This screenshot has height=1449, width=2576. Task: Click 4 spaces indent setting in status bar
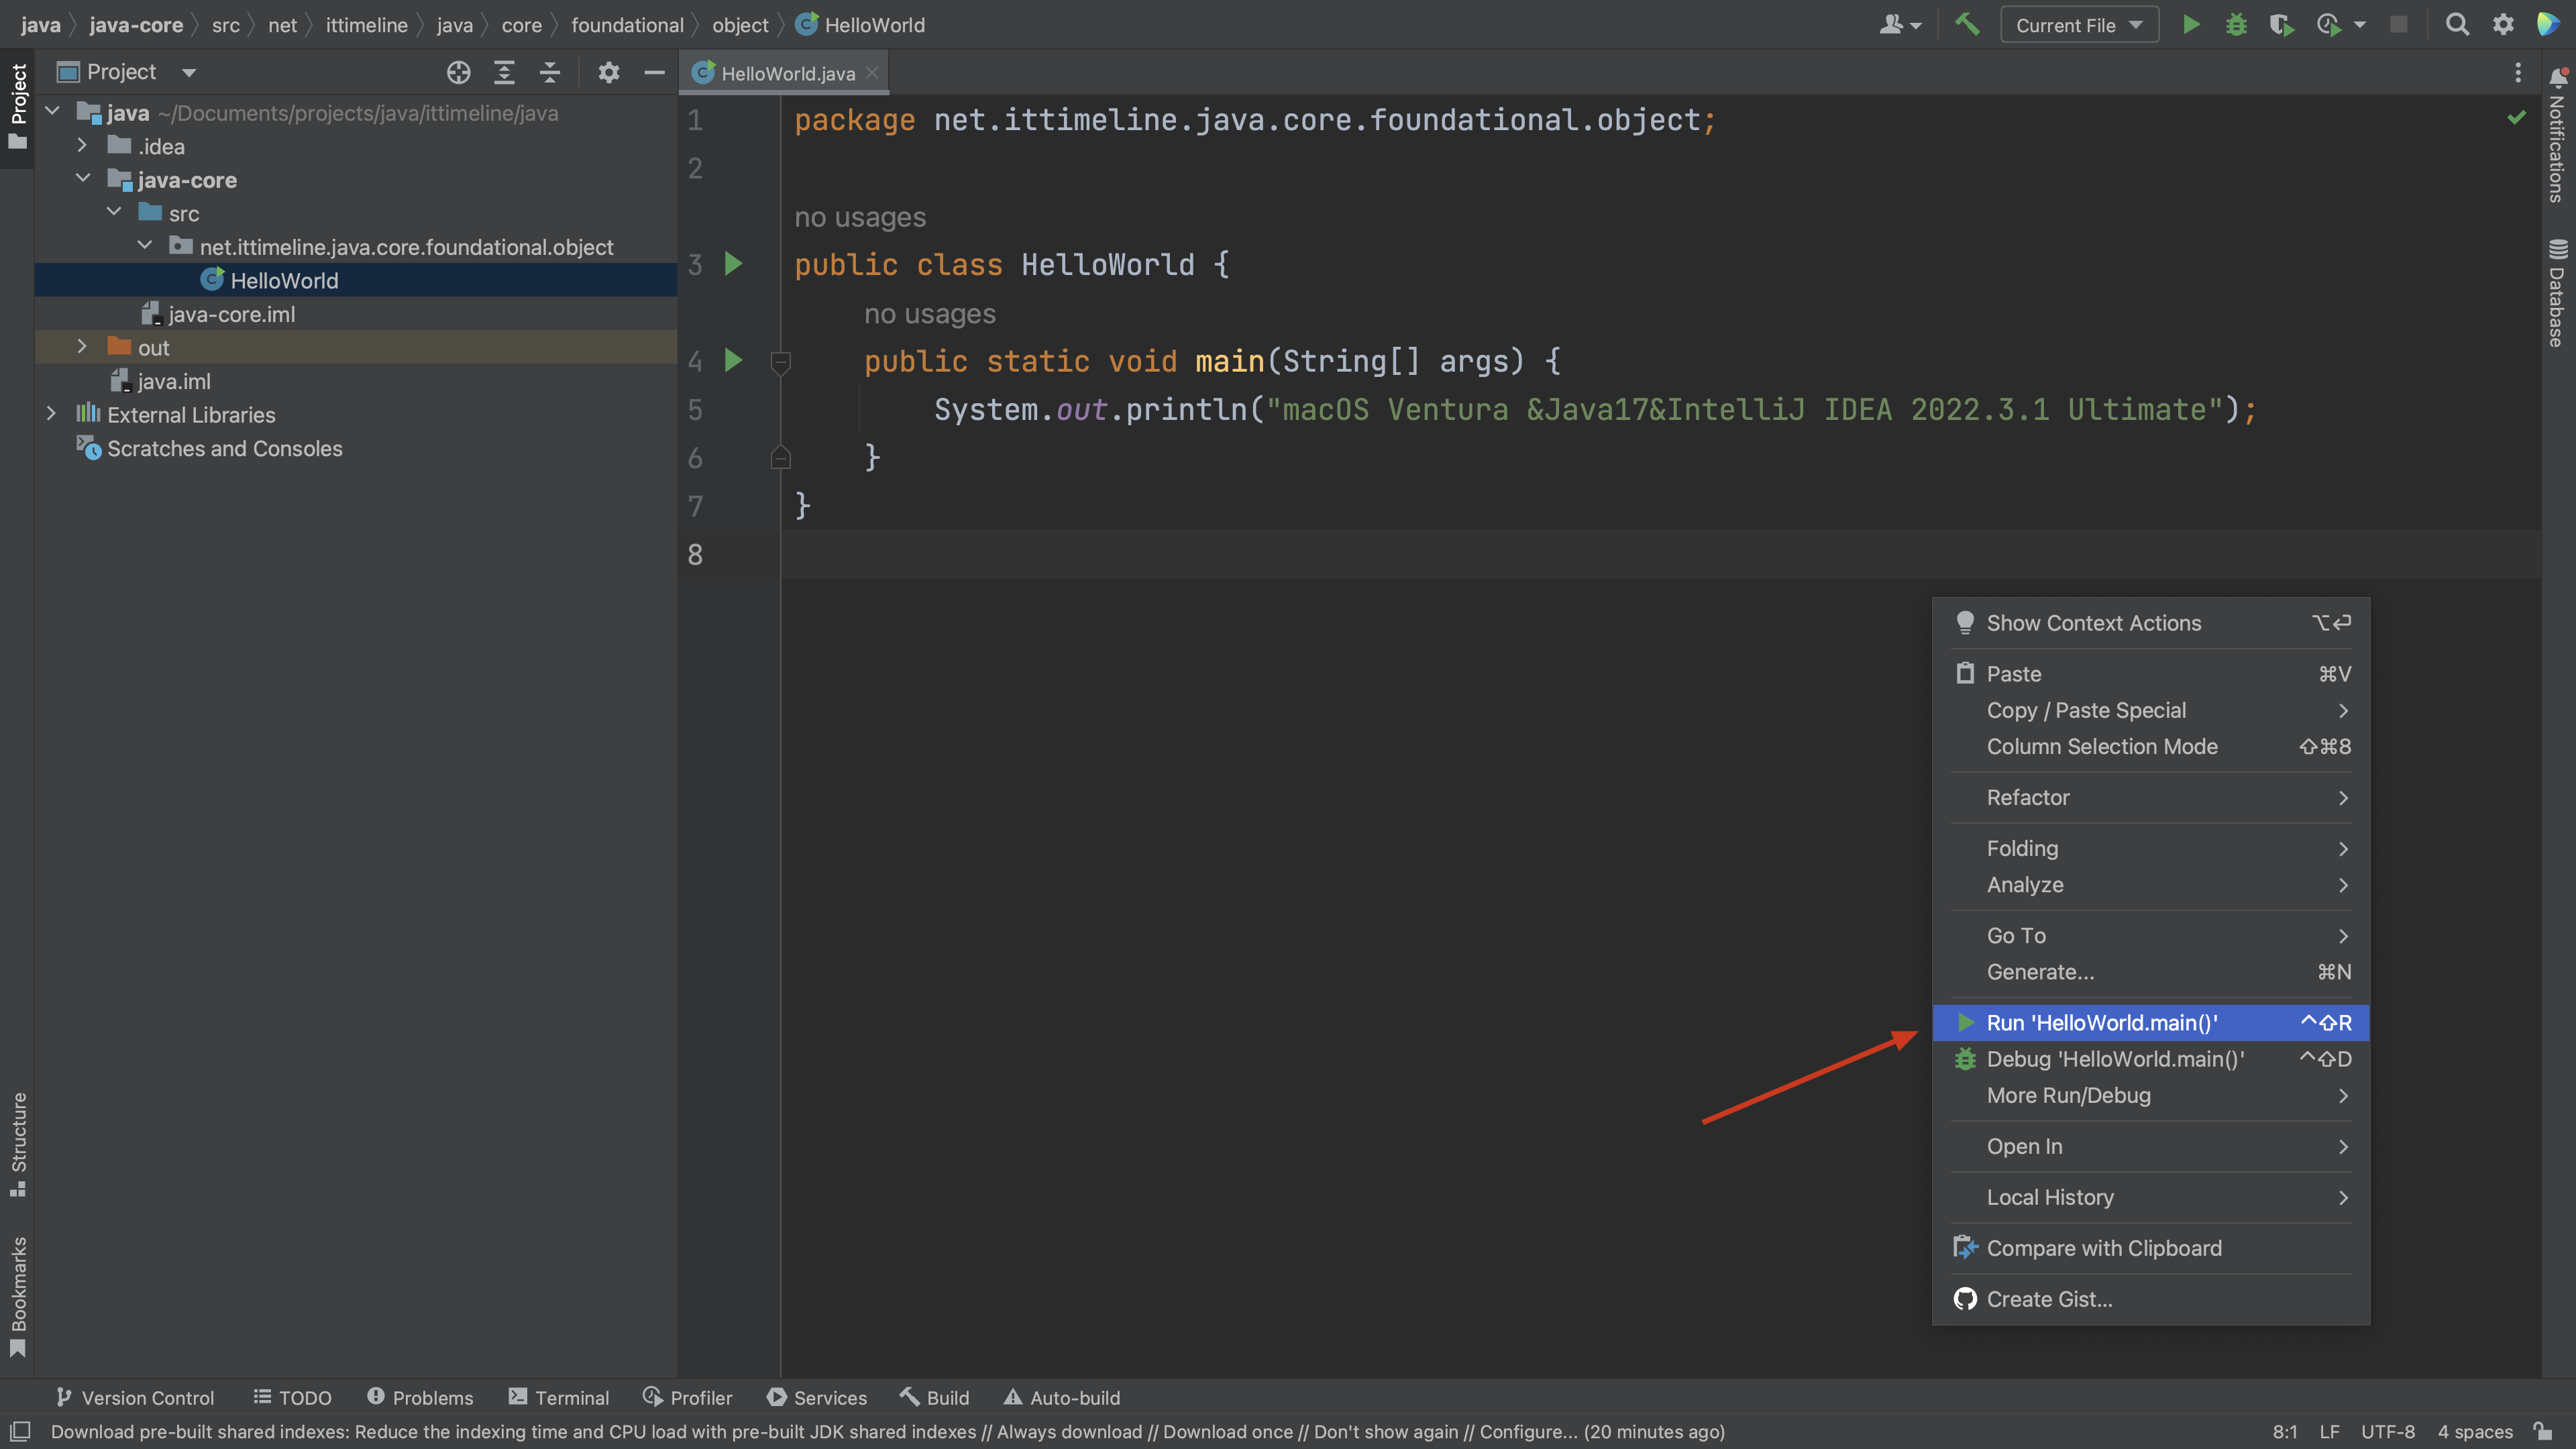click(2475, 1431)
